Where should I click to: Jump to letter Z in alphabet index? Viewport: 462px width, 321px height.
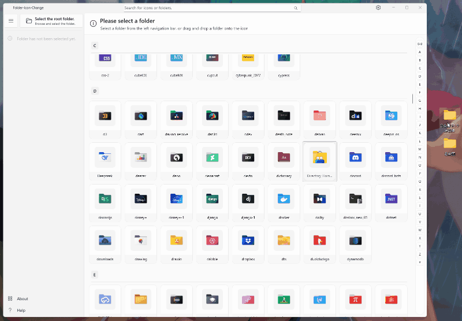(420, 254)
